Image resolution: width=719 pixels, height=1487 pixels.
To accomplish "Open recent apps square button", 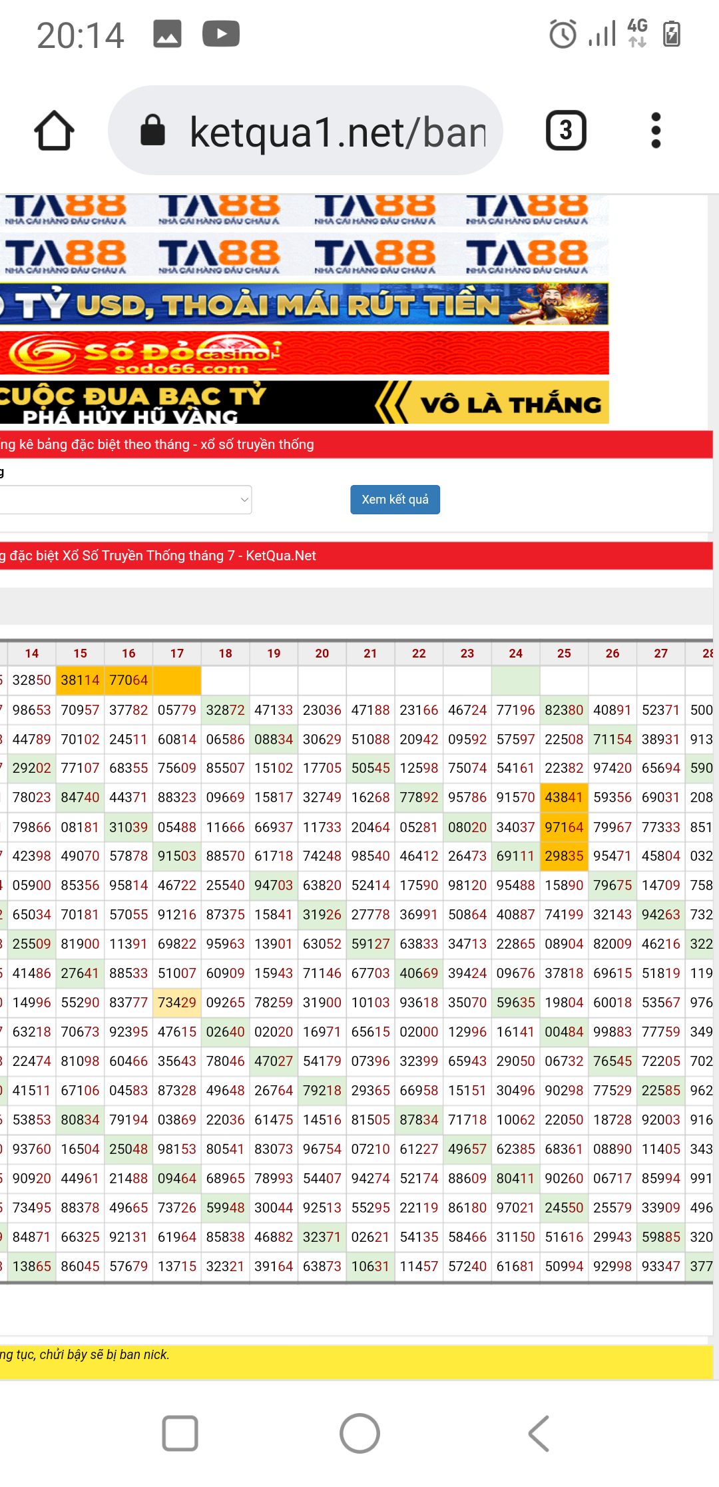I will (x=180, y=1433).
